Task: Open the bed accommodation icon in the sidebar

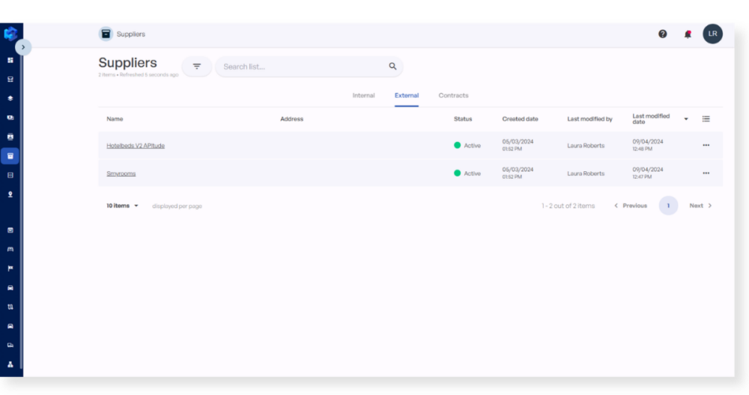Action: tap(10, 249)
